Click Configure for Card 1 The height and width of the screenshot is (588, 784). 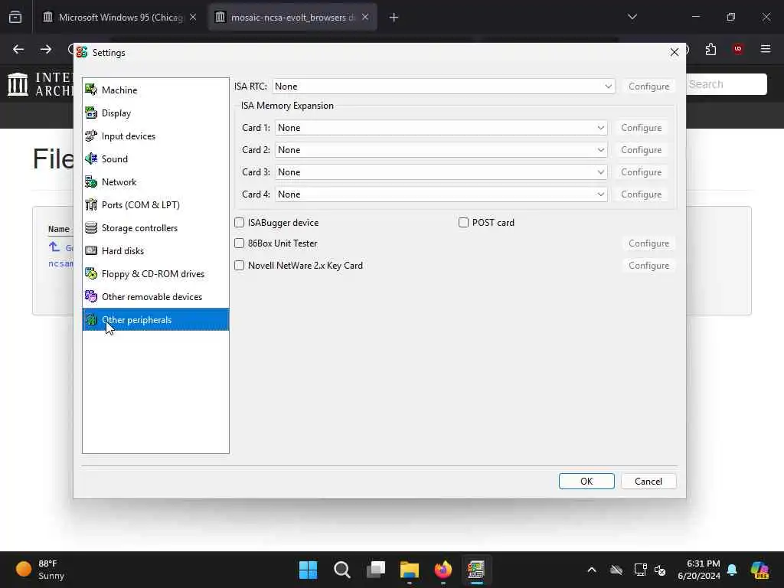click(642, 128)
